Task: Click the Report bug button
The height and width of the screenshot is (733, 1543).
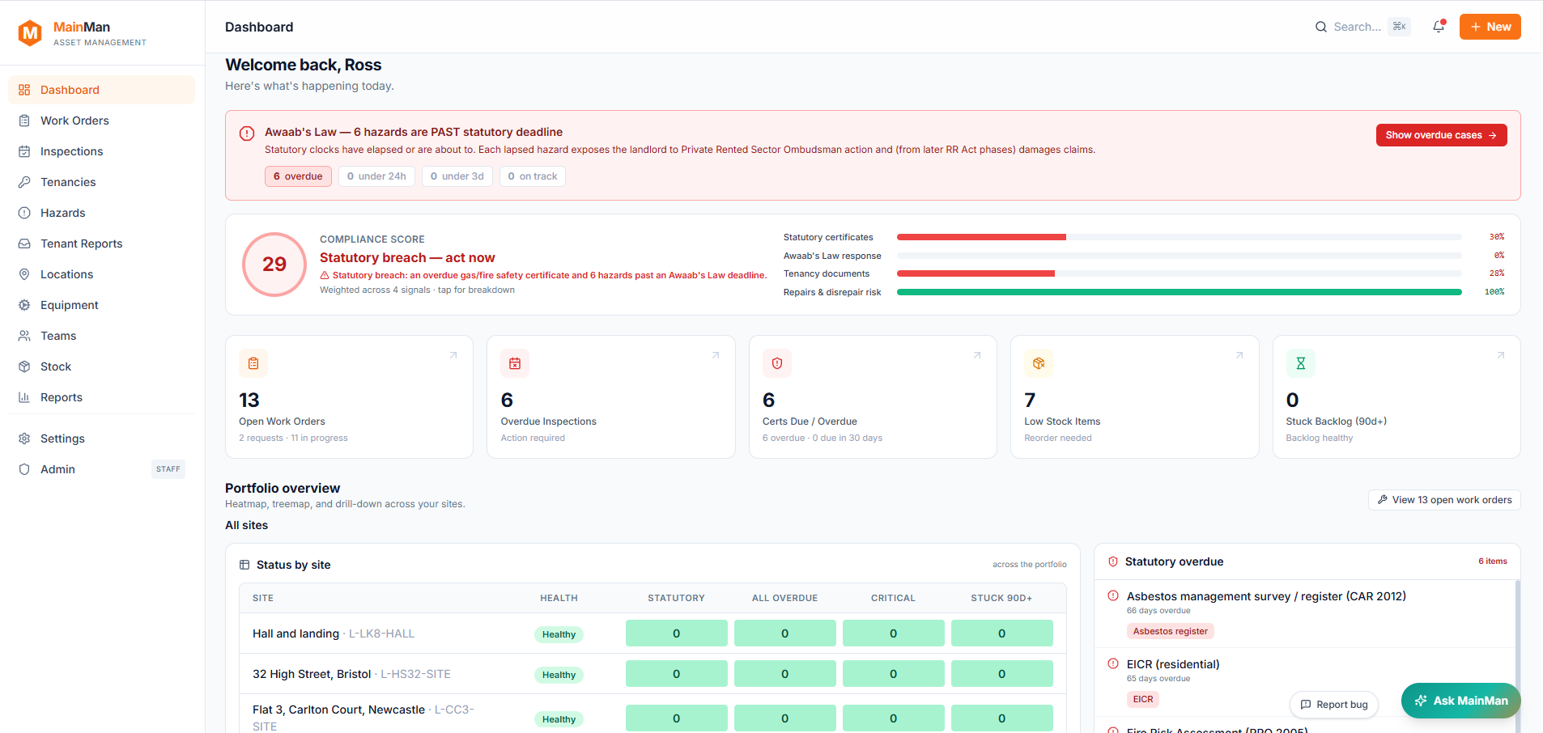Action: click(x=1334, y=705)
